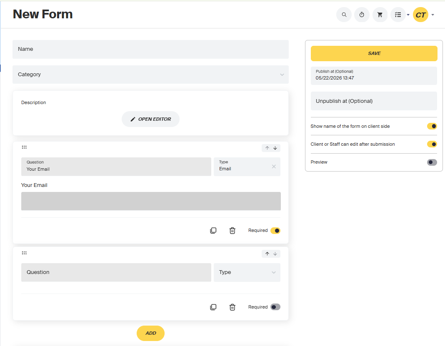Move the empty question up
The width and height of the screenshot is (445, 346).
pos(267,254)
